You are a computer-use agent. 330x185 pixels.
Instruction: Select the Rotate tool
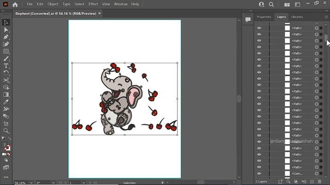pos(6,73)
